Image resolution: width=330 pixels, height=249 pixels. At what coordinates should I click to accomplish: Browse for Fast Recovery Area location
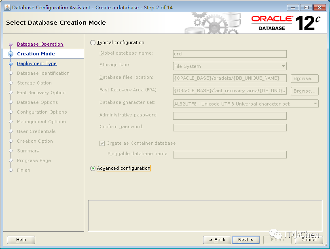point(305,91)
